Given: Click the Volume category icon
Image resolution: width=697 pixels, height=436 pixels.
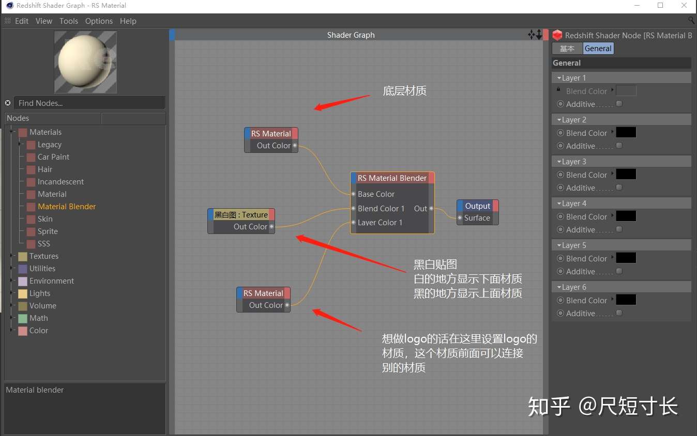Looking at the screenshot, I should point(23,306).
